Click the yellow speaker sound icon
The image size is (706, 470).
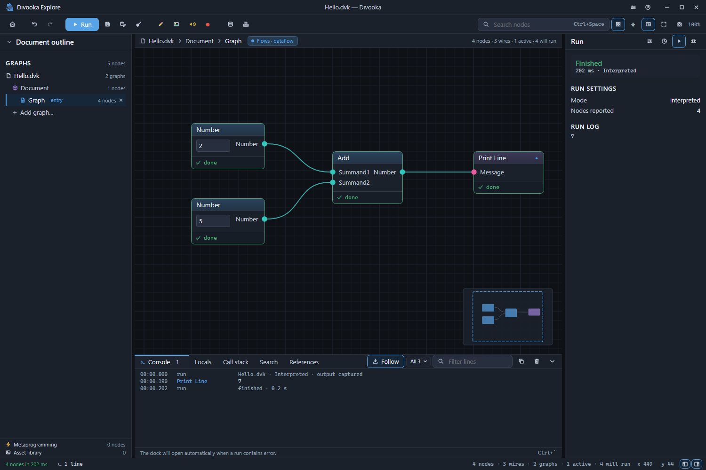pyautogui.click(x=192, y=24)
